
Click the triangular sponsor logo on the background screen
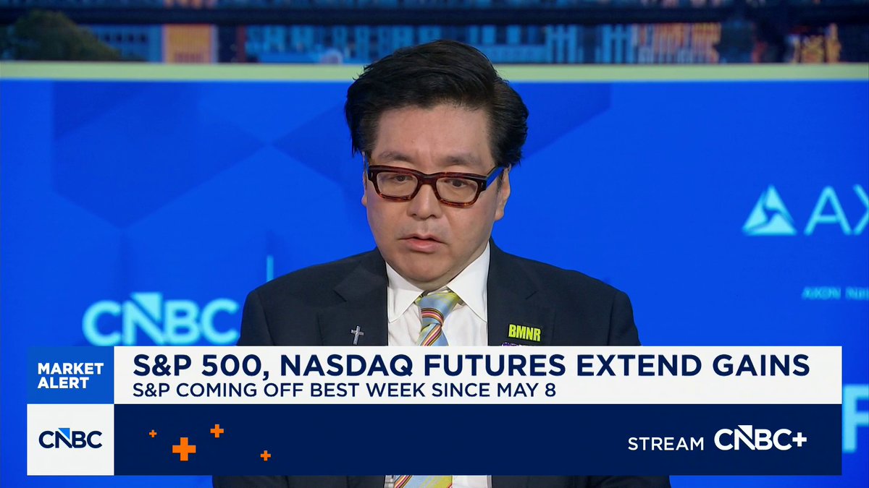[768, 210]
